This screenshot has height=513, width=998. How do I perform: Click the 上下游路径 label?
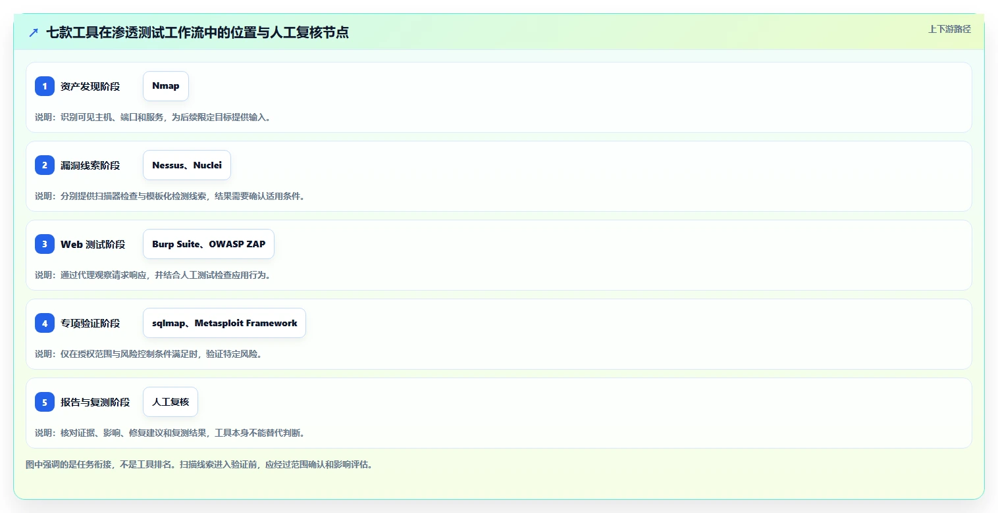tap(949, 29)
